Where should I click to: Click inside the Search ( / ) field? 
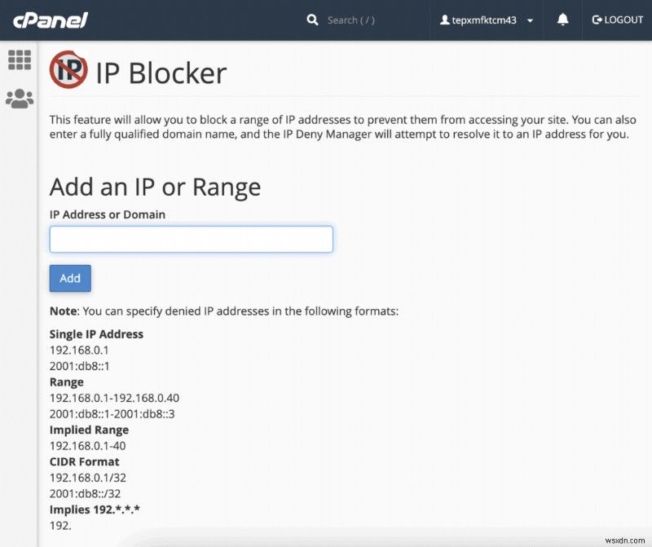coord(350,20)
